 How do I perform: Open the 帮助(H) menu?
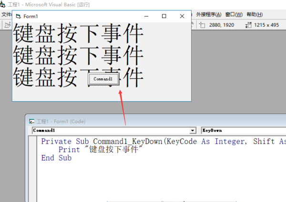coord(255,15)
